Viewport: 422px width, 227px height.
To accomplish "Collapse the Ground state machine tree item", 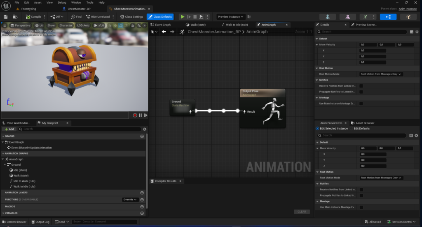I will tap(4, 164).
